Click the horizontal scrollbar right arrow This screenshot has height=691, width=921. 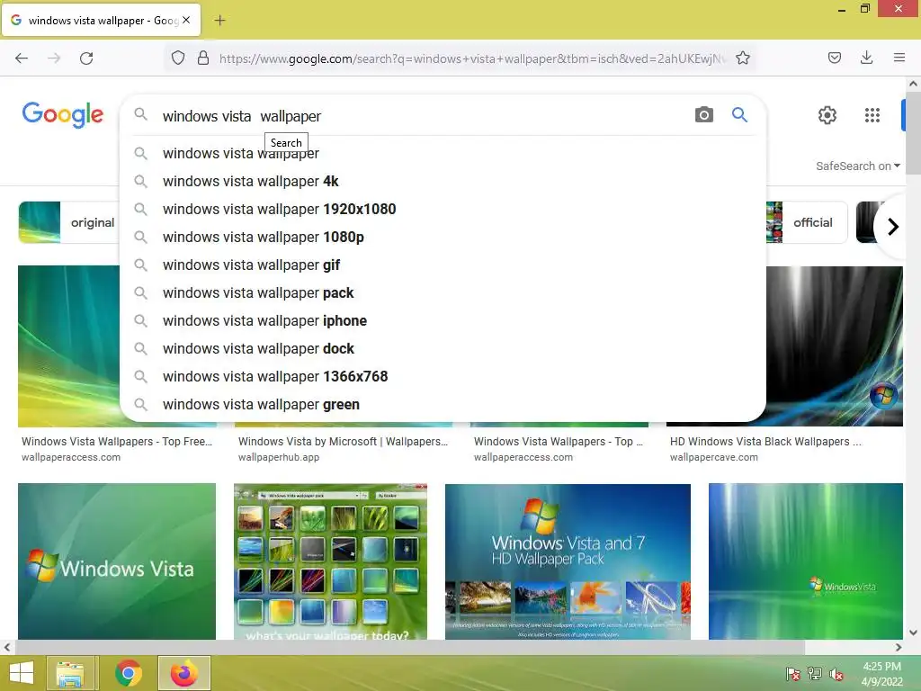[899, 648]
